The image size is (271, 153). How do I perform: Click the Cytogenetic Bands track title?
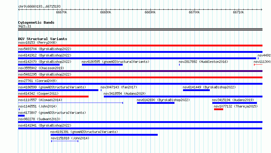click(36, 22)
